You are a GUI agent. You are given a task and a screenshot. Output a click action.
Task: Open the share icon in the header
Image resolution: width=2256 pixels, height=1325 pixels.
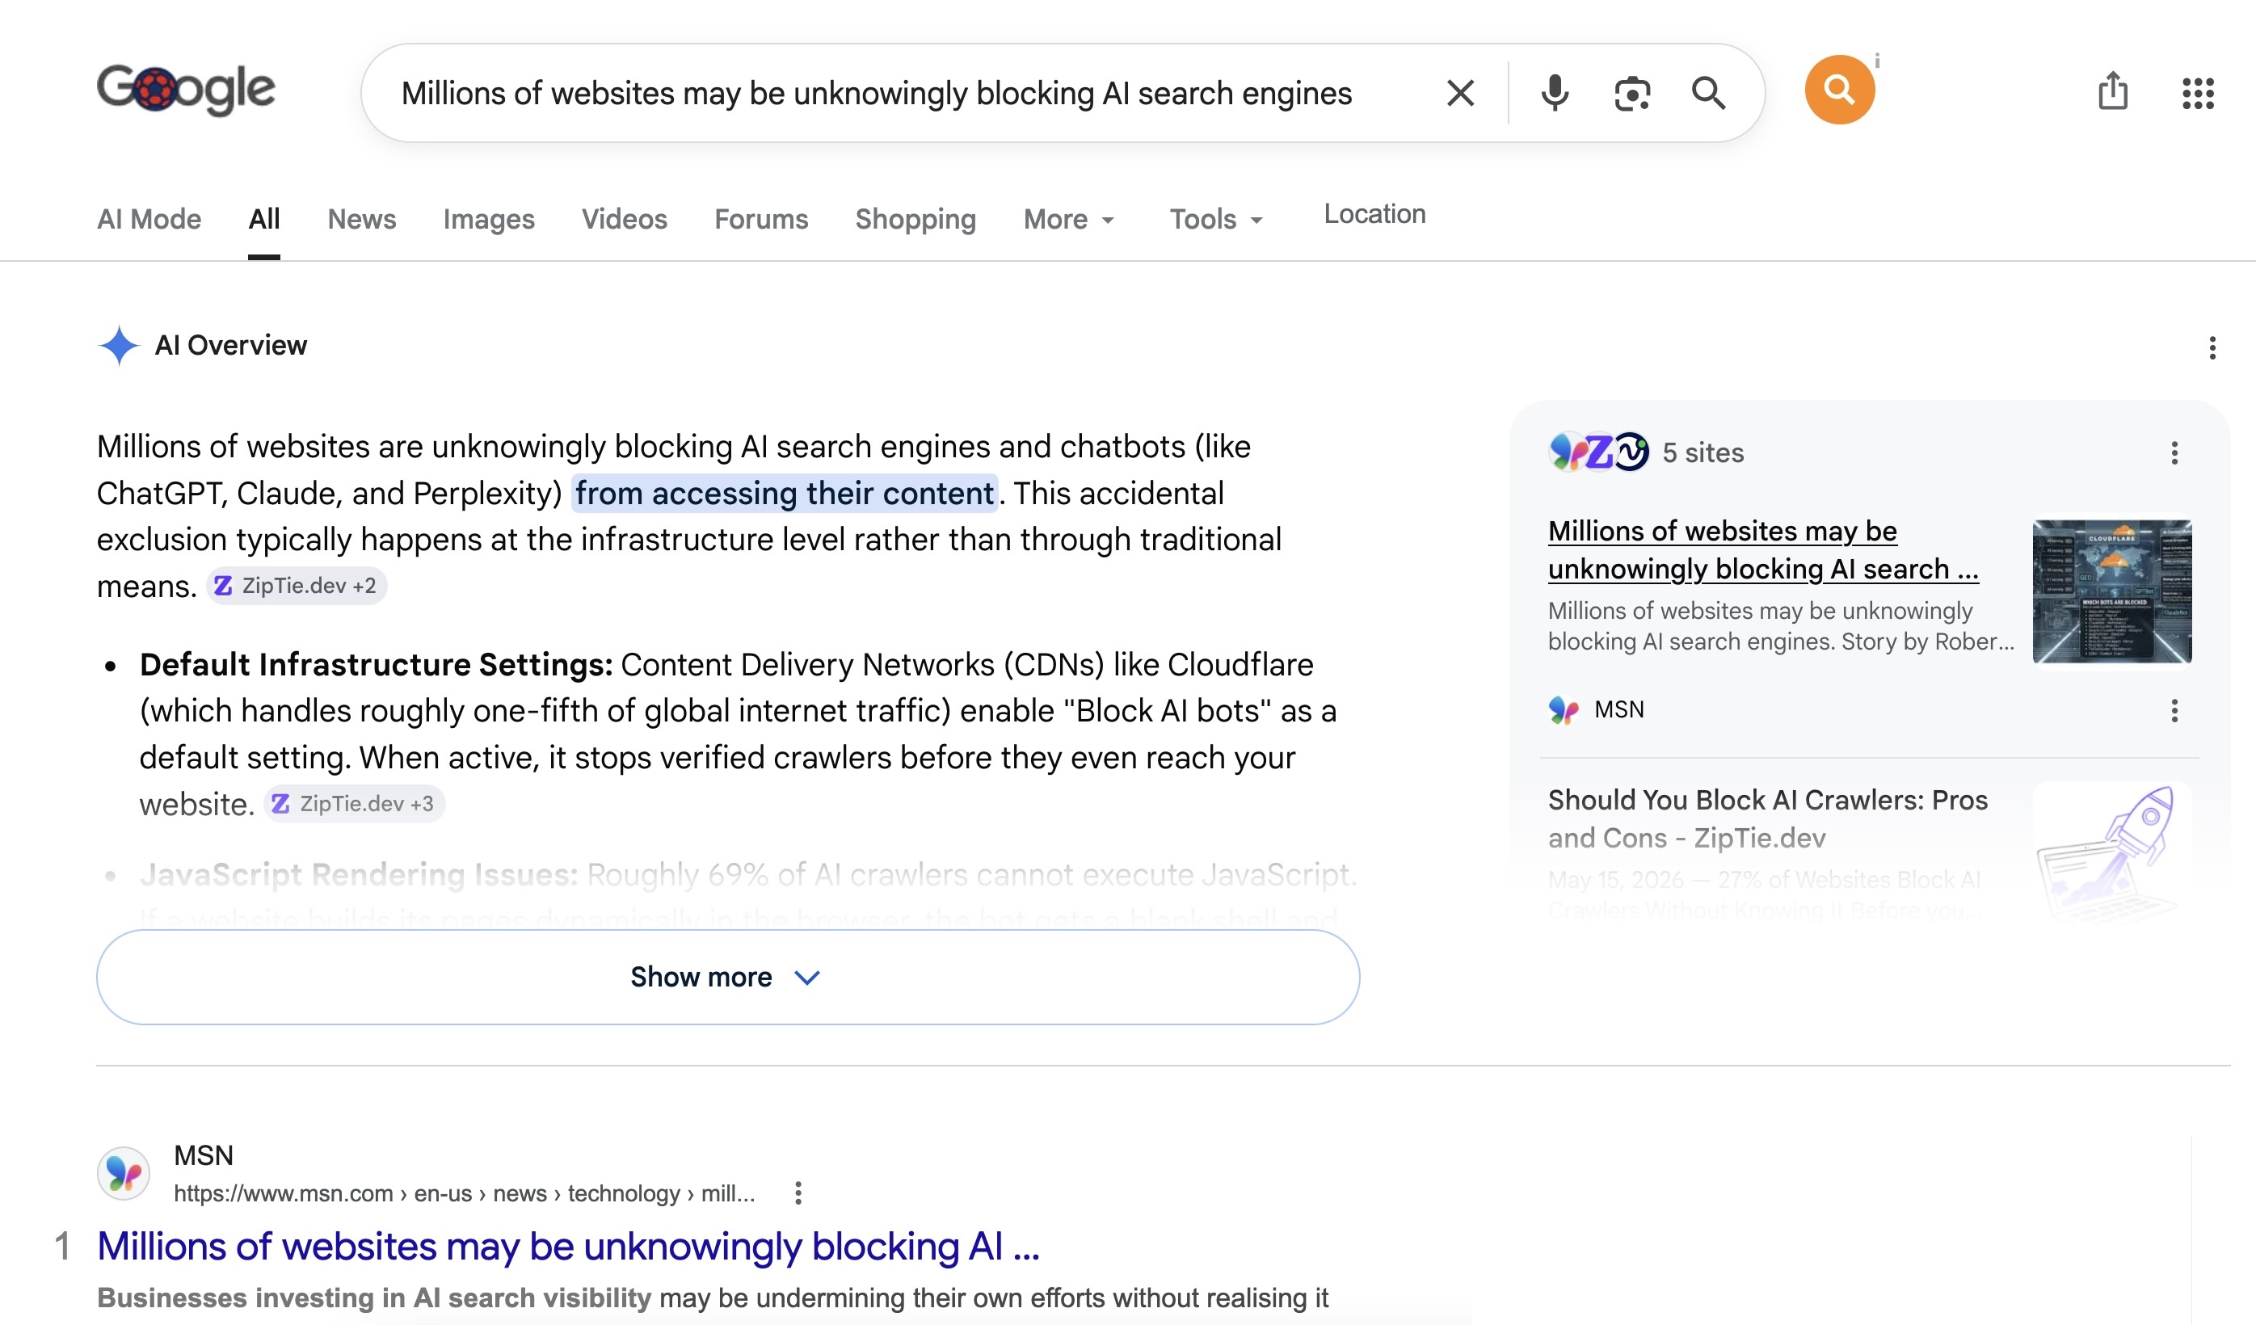coord(2113,91)
